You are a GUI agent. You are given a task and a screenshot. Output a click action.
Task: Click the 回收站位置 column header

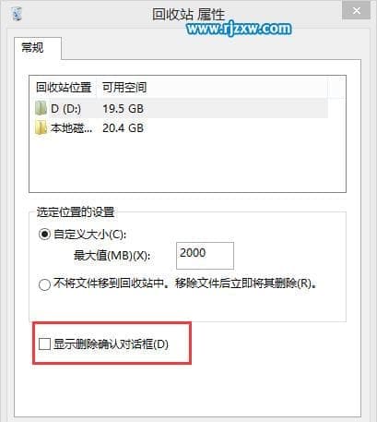(x=64, y=88)
